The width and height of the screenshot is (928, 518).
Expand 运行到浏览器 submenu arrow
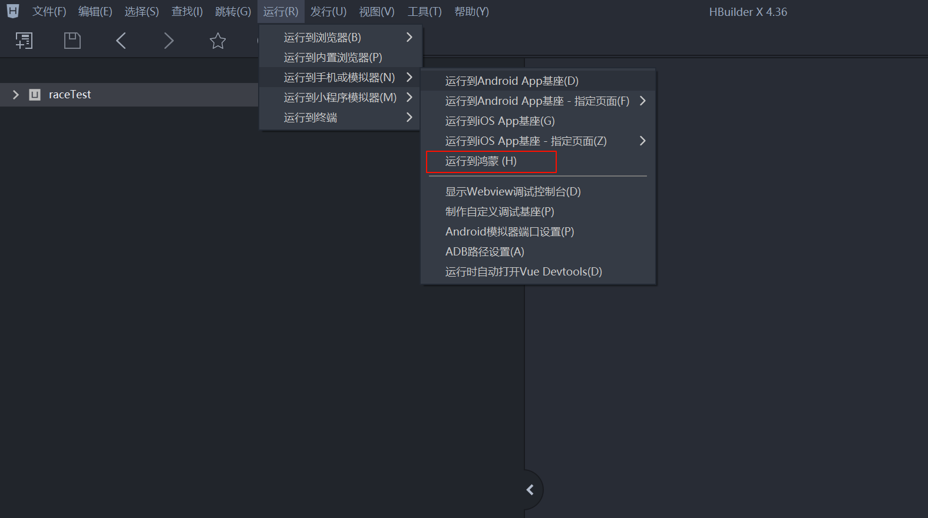click(409, 38)
